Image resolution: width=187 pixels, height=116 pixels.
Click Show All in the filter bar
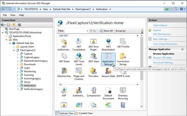point(106,31)
